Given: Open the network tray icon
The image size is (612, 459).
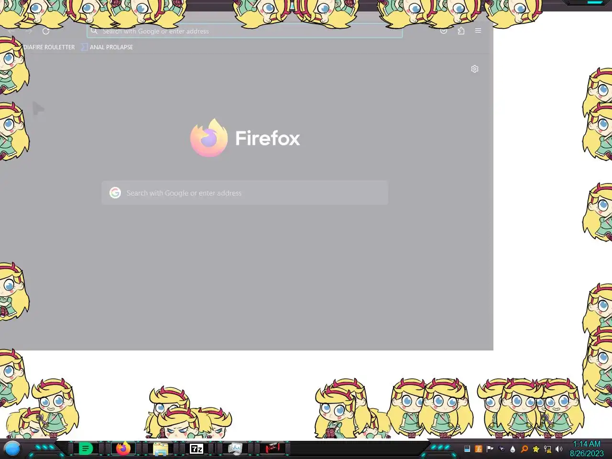Looking at the screenshot, I should tap(547, 449).
